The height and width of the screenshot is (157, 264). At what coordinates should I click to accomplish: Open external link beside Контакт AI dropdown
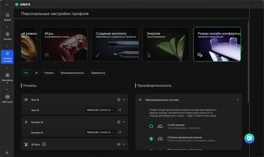[x=120, y=132]
